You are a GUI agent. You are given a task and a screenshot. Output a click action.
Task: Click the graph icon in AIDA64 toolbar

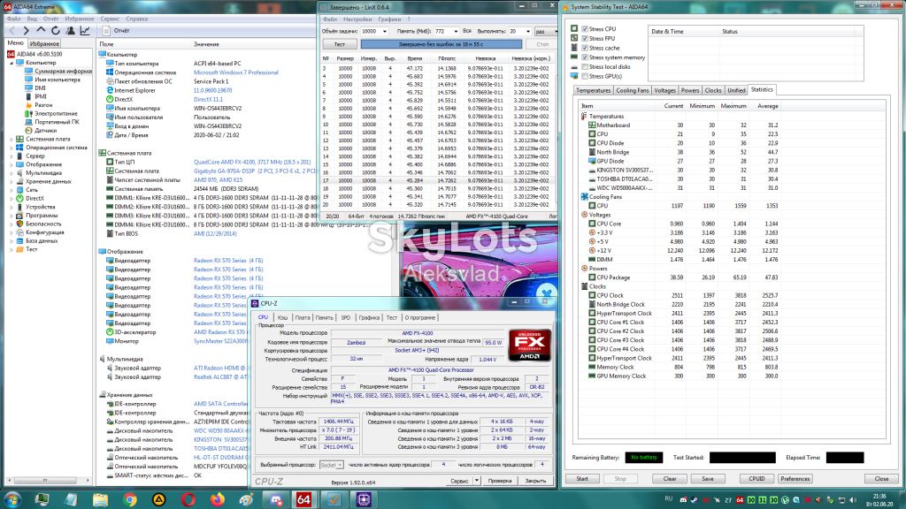click(84, 31)
